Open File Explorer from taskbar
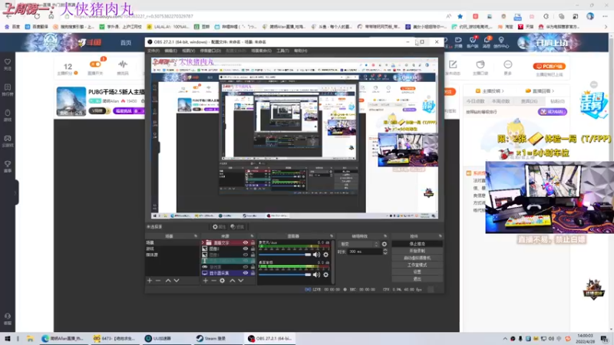 (x=30, y=338)
